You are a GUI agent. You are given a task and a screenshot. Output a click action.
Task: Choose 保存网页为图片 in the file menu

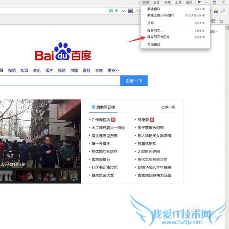coord(175,37)
